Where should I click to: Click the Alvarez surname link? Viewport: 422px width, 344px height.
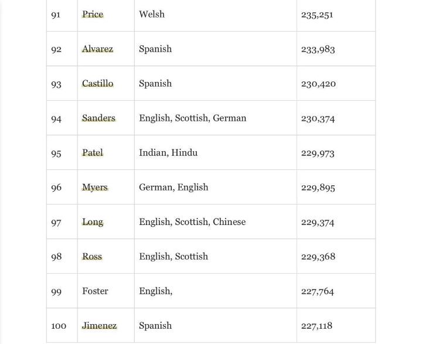[x=97, y=49]
